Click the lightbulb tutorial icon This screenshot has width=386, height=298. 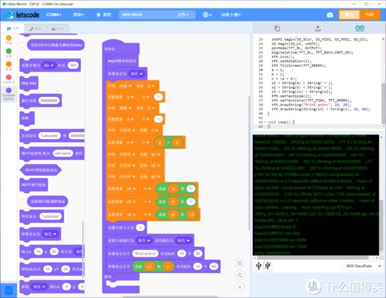pos(98,15)
